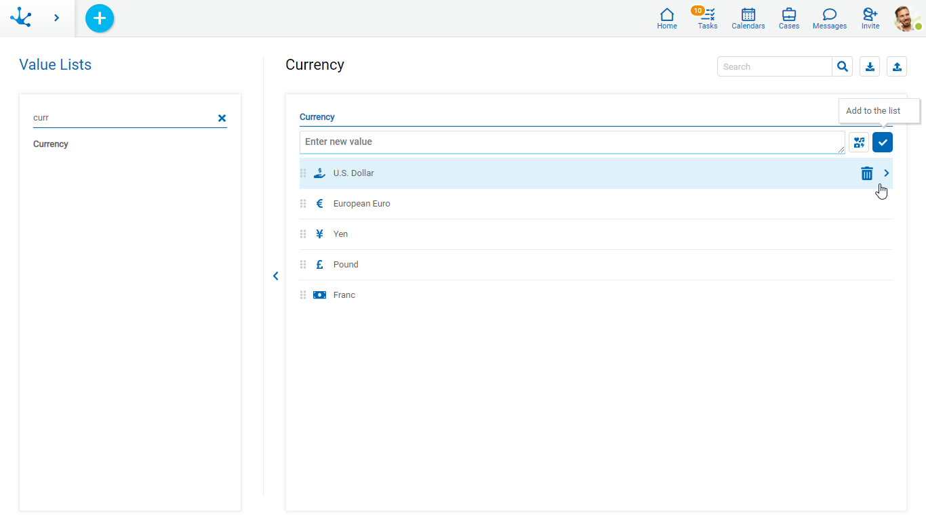Delete U.S. Dollar with trash icon
This screenshot has width=926, height=520.
pyautogui.click(x=867, y=173)
